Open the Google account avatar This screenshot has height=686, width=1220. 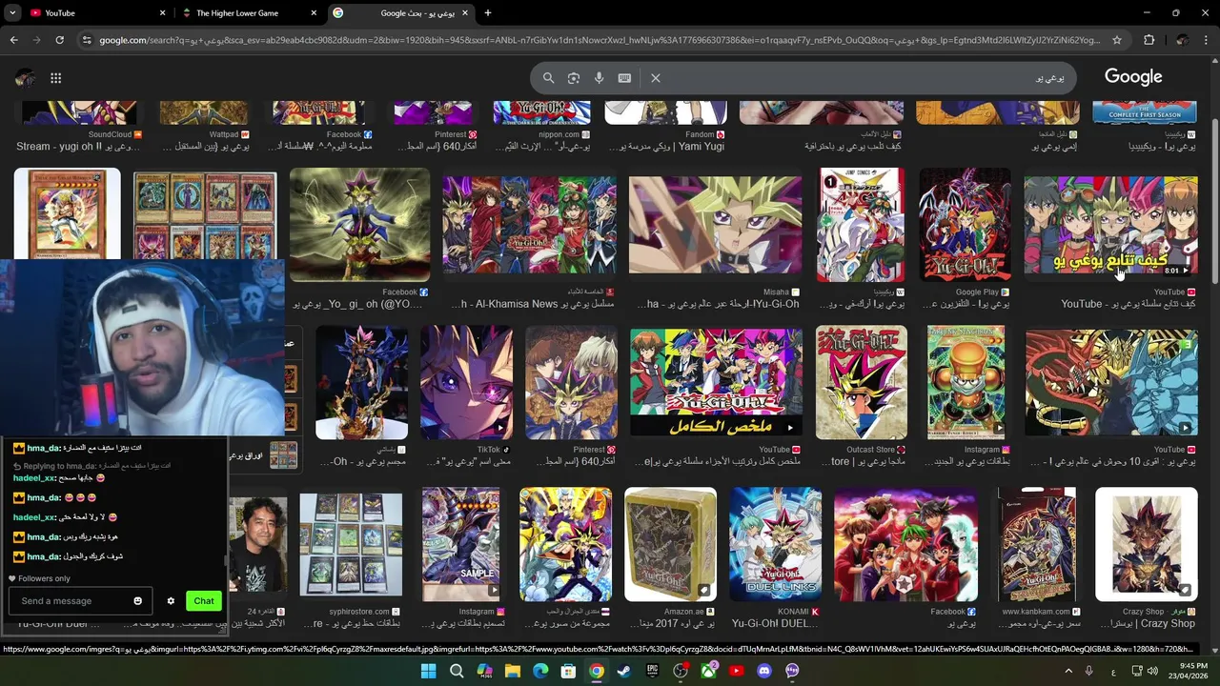(26, 78)
